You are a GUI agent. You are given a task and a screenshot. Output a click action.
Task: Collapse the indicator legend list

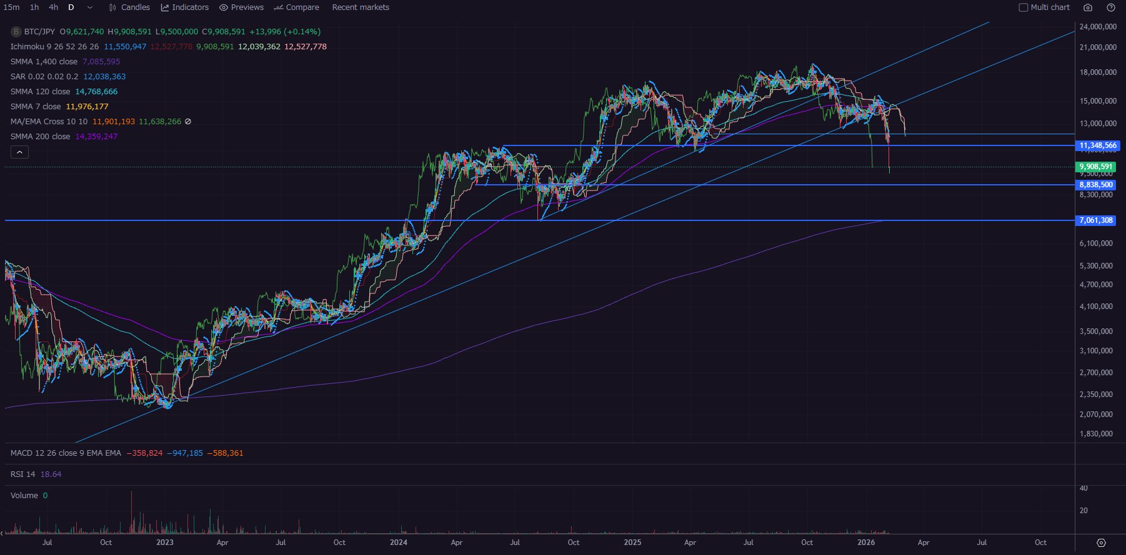(x=19, y=152)
